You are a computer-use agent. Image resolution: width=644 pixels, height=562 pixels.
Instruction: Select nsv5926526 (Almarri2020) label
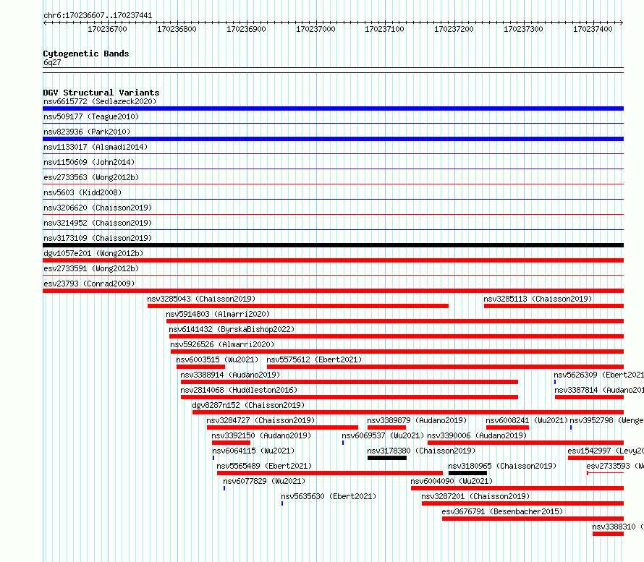click(x=222, y=344)
